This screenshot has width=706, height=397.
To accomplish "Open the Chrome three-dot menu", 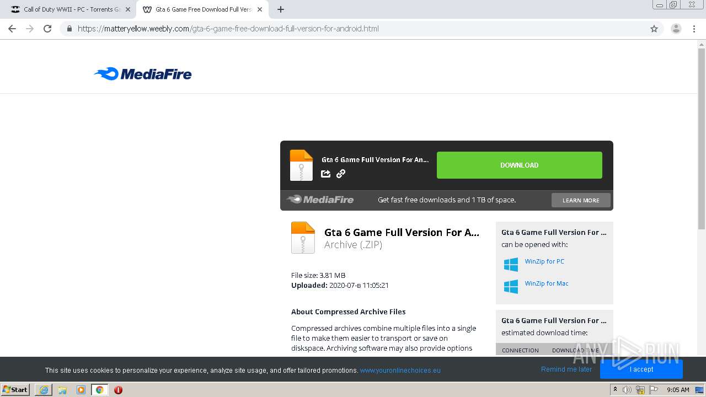I will click(x=694, y=29).
